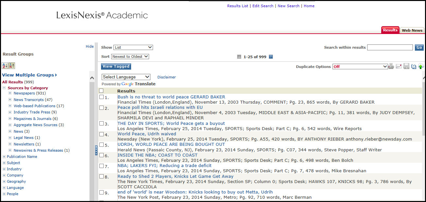The width and height of the screenshot is (426, 202).
Task: Go to Home in top navigation
Action: coord(309,6)
